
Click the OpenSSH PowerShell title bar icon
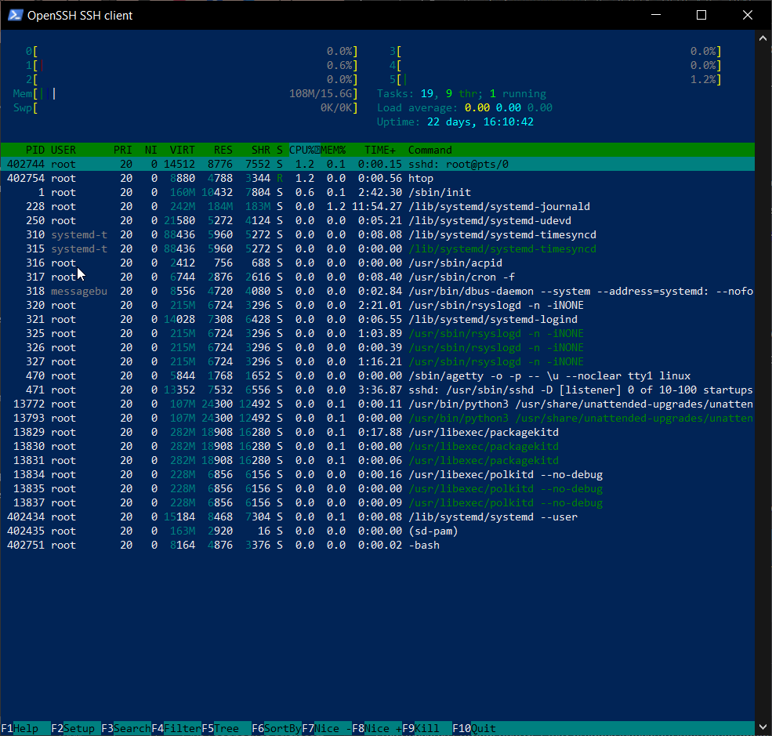(15, 15)
